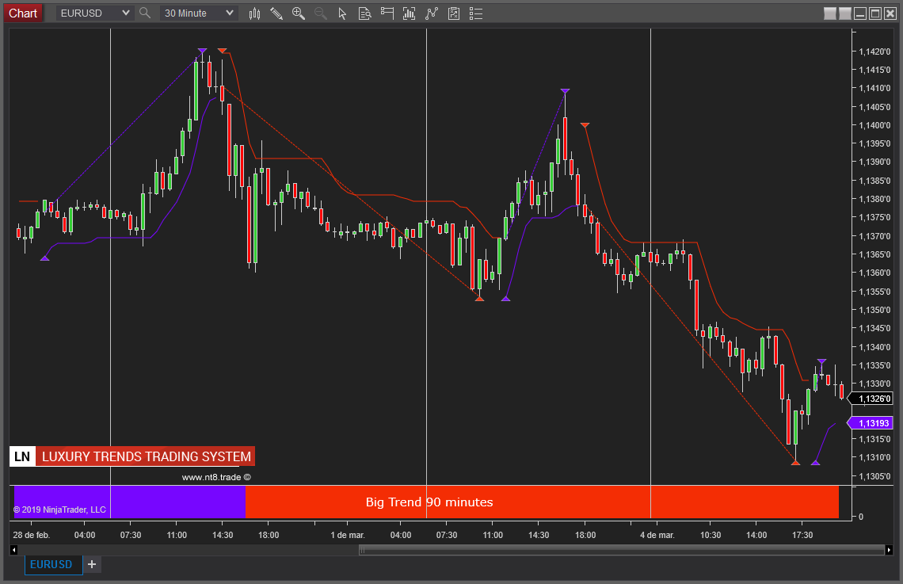Image resolution: width=903 pixels, height=584 pixels.
Task: Close the chart window
Action: pyautogui.click(x=890, y=13)
